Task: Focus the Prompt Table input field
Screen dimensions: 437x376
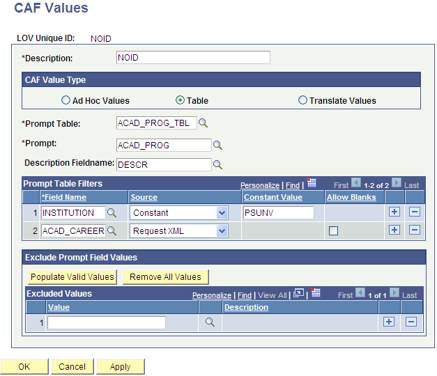Action: point(157,123)
